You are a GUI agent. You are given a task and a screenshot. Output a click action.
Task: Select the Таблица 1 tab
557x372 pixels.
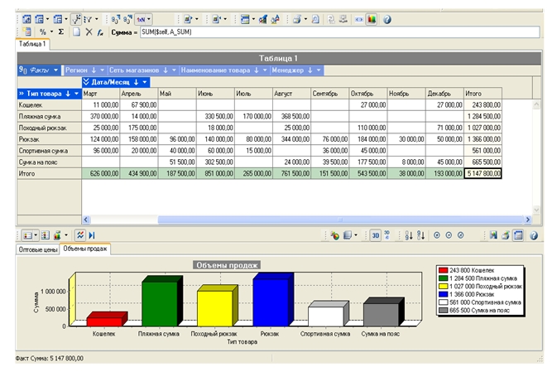pyautogui.click(x=32, y=44)
